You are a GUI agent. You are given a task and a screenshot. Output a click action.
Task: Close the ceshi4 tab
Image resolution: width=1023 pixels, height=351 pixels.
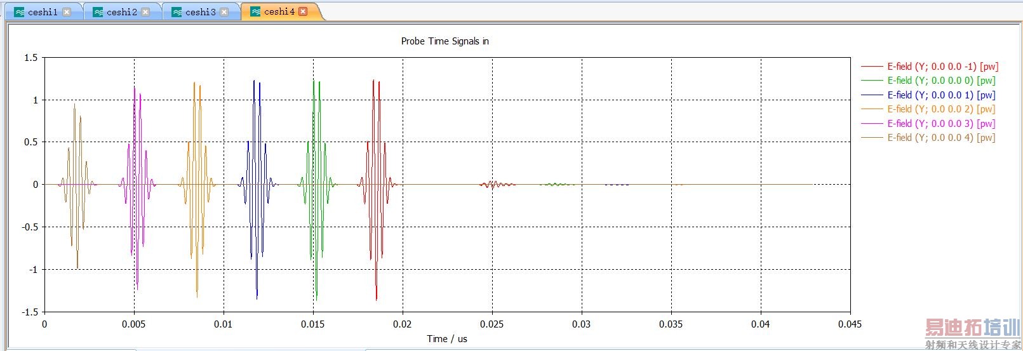[303, 11]
